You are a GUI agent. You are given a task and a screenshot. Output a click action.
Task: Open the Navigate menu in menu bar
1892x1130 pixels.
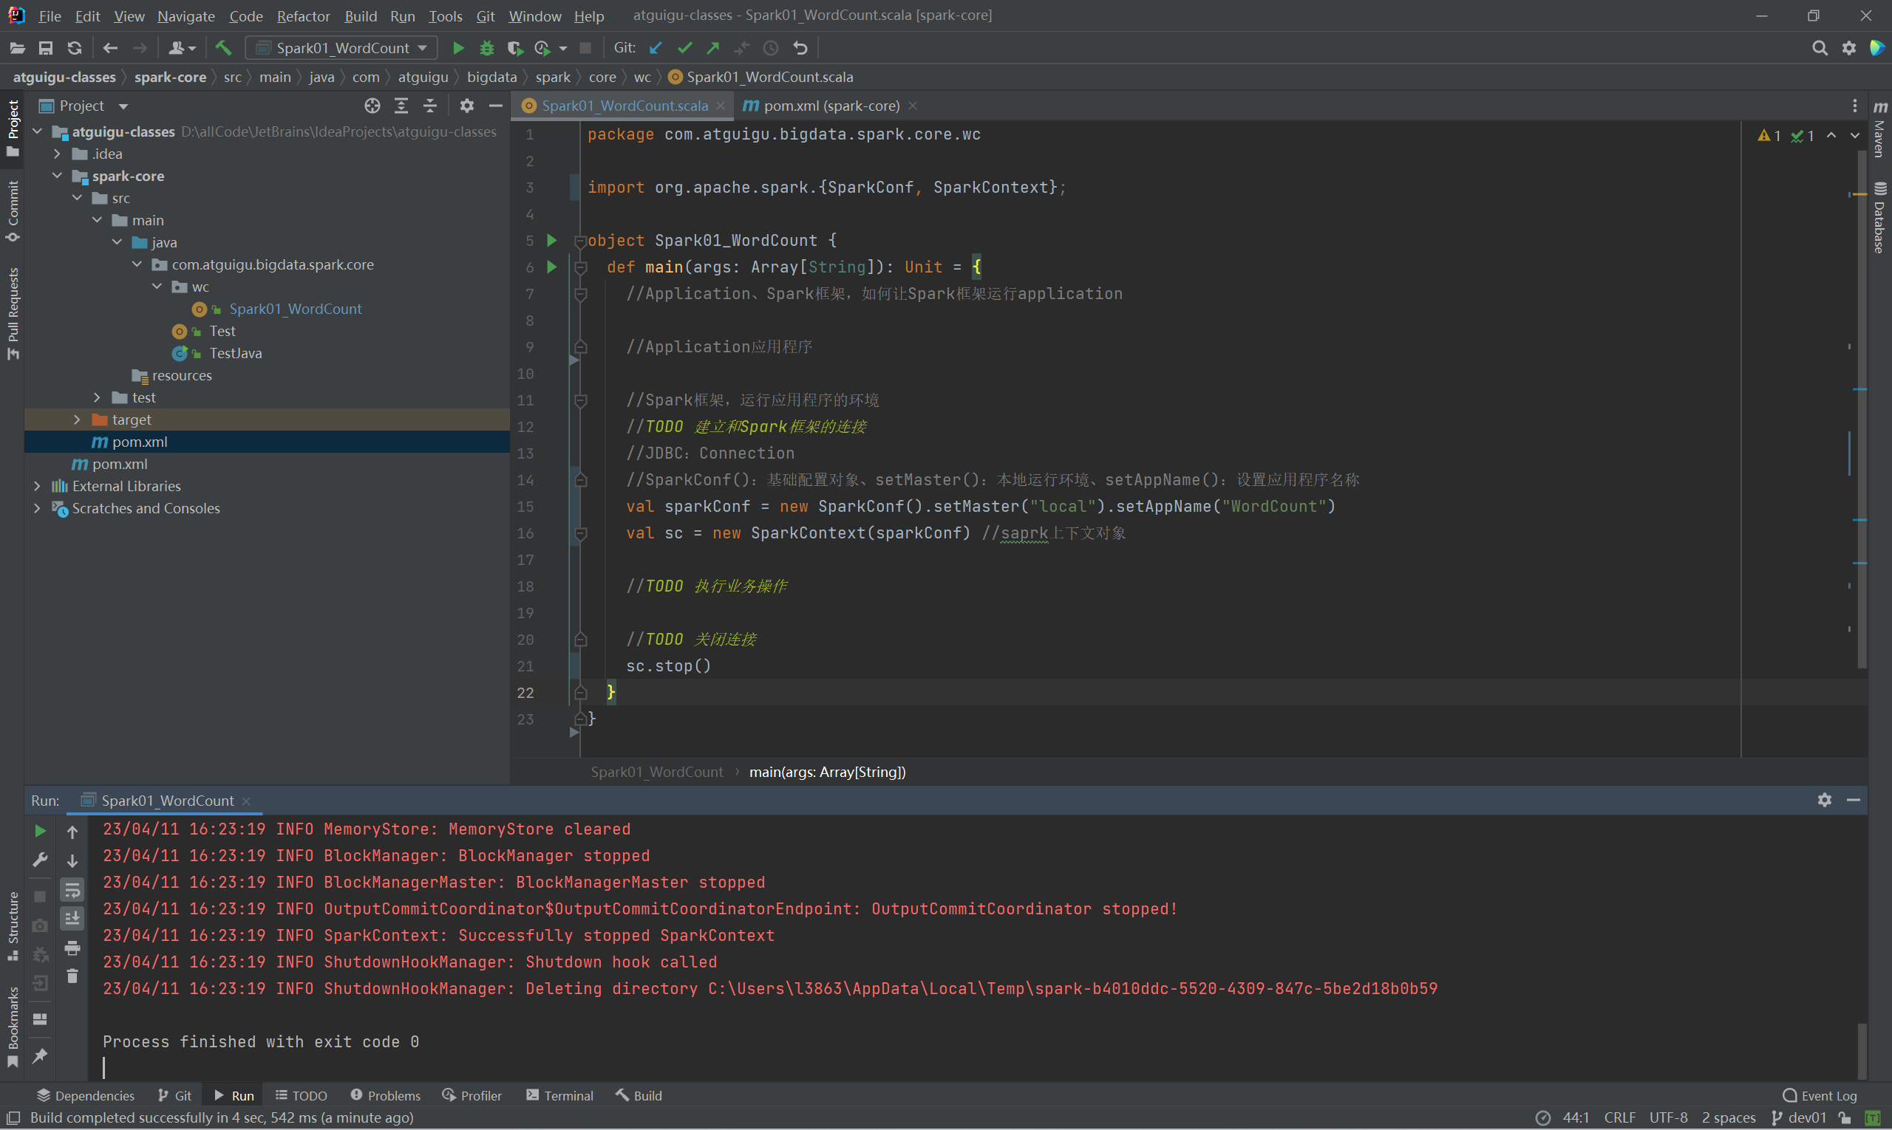click(x=183, y=15)
